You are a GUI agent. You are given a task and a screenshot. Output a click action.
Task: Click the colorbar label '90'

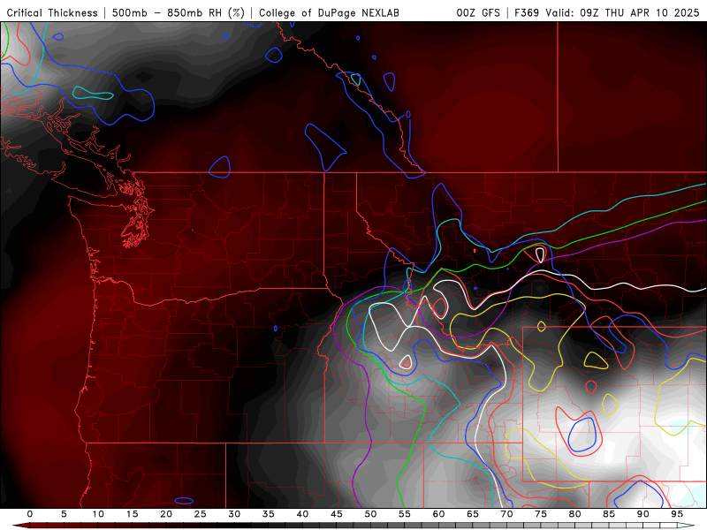[x=642, y=514]
